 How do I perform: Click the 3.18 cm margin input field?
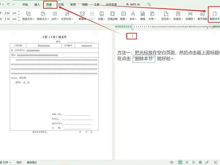(x=10, y=19)
